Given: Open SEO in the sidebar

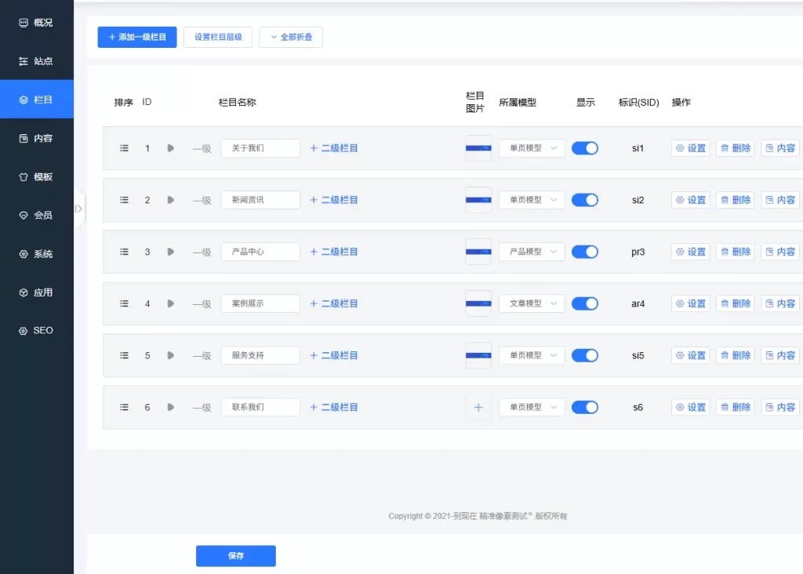Looking at the screenshot, I should (36, 331).
